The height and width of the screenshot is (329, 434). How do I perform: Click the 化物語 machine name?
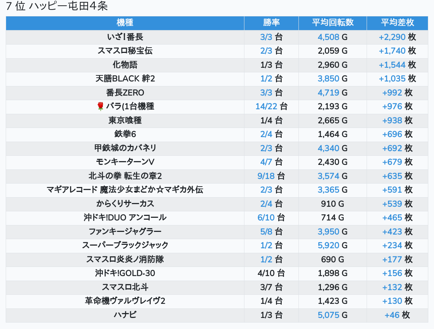click(125, 65)
